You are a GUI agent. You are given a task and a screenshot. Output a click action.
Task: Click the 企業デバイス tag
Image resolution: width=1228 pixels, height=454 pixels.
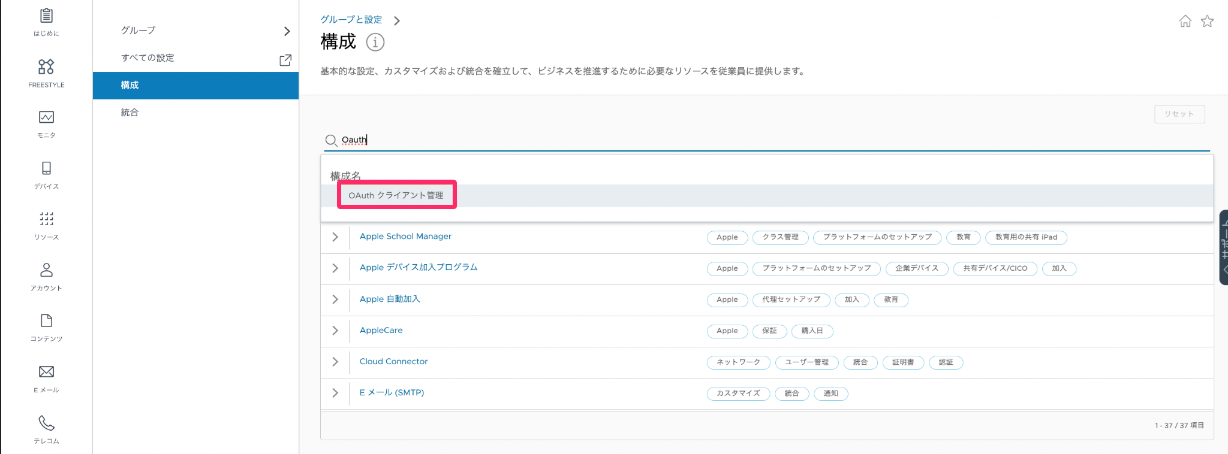pyautogui.click(x=917, y=268)
